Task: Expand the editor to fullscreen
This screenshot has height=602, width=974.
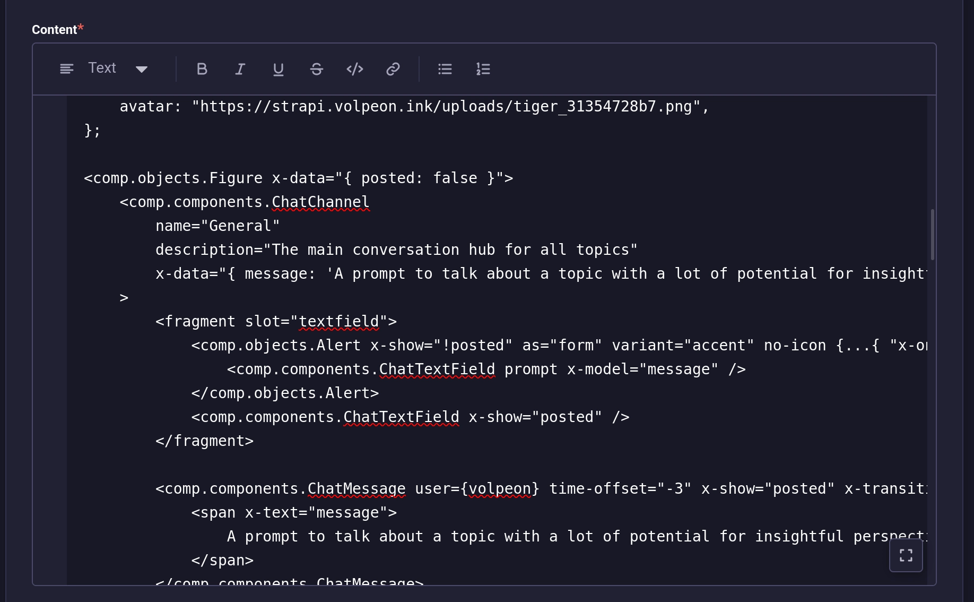Action: coord(906,555)
